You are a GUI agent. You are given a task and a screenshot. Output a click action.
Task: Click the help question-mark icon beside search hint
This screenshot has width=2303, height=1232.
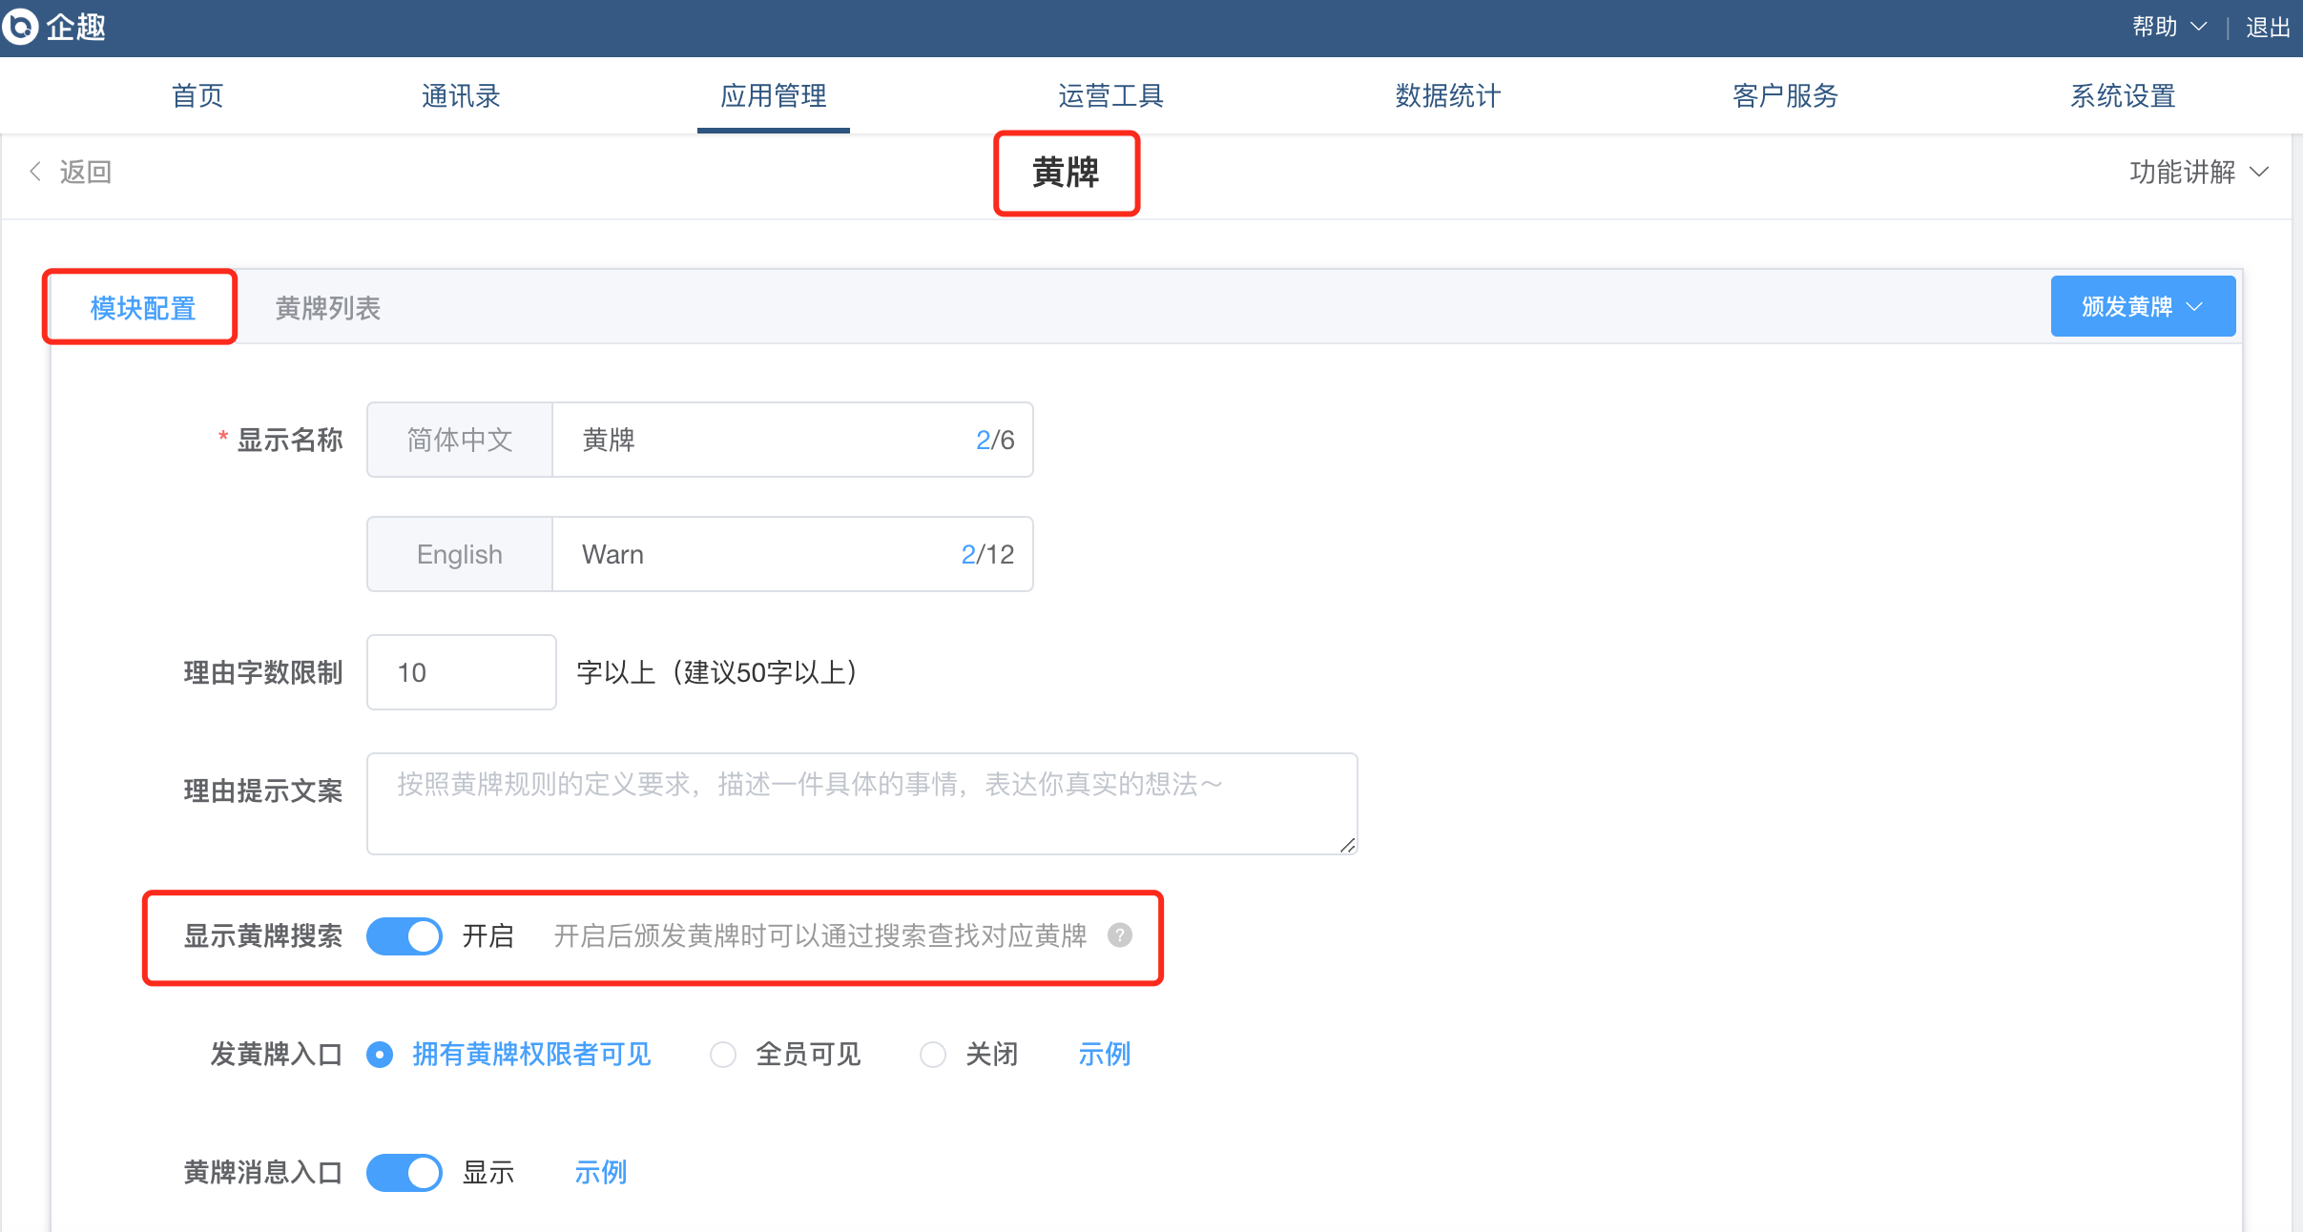click(x=1120, y=935)
